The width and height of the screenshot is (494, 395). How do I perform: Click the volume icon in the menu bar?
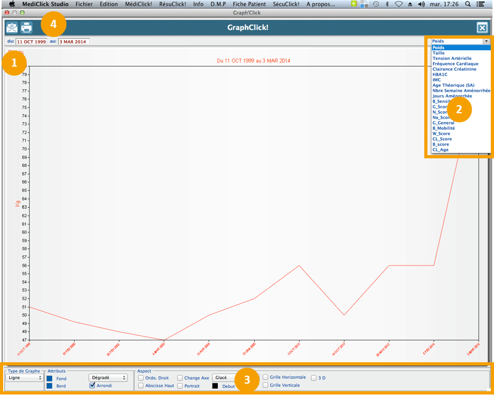(421, 4)
